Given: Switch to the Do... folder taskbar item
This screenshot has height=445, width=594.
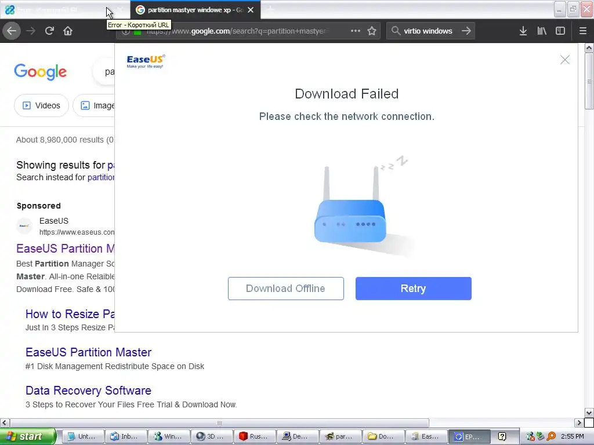Looking at the screenshot, I should [383, 437].
